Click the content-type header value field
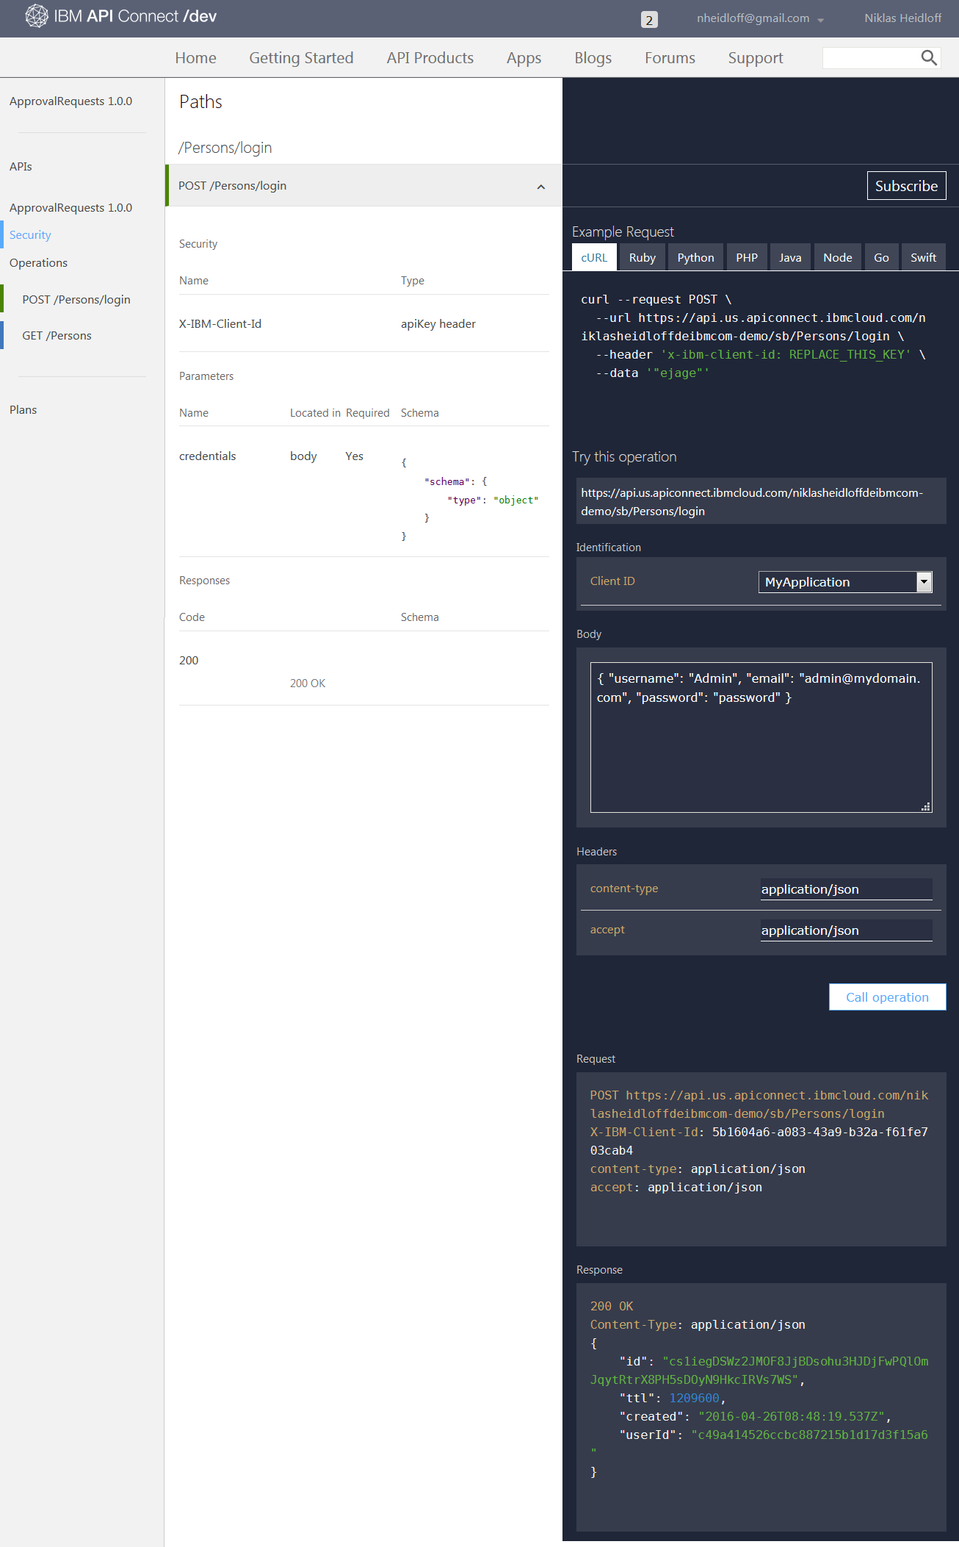959x1547 pixels. 847,889
